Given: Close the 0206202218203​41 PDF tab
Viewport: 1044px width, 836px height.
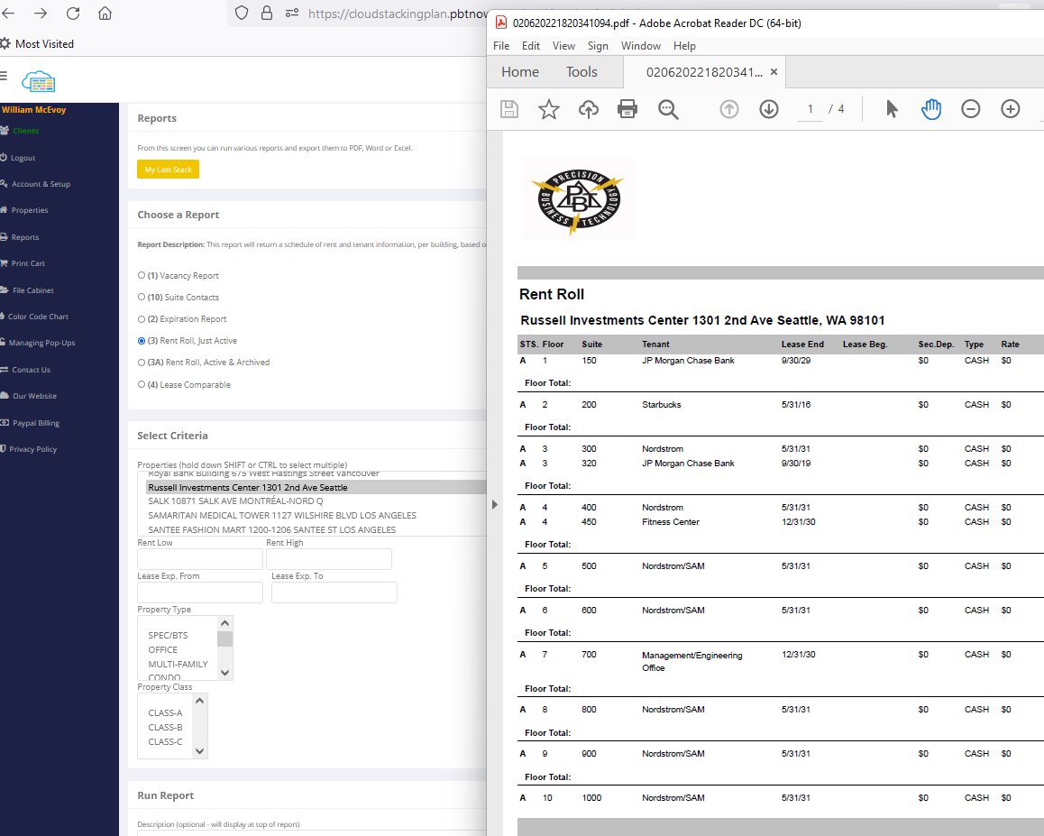Looking at the screenshot, I should tap(774, 72).
